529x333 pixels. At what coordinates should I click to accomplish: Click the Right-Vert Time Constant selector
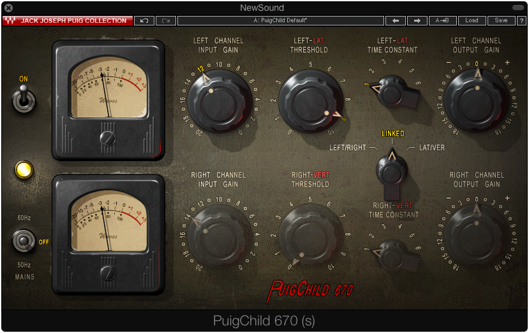pyautogui.click(x=395, y=256)
